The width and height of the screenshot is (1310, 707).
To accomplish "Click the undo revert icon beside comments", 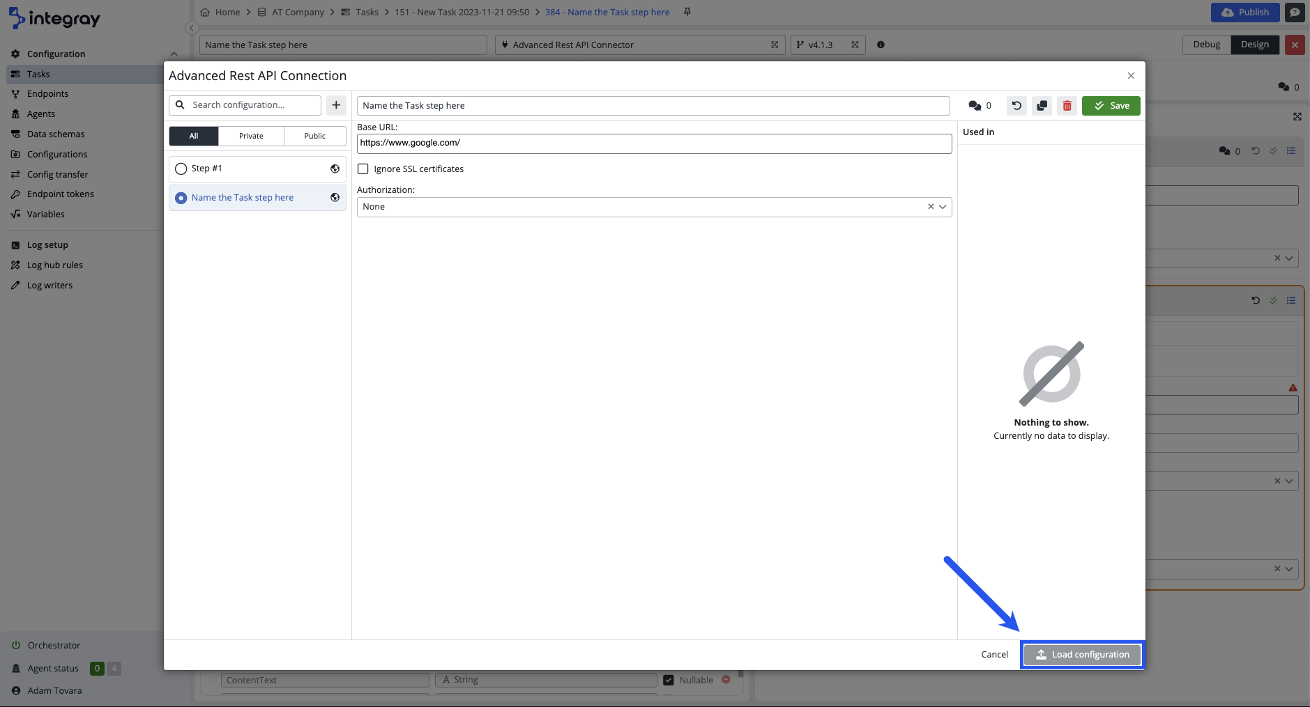I will point(1016,106).
